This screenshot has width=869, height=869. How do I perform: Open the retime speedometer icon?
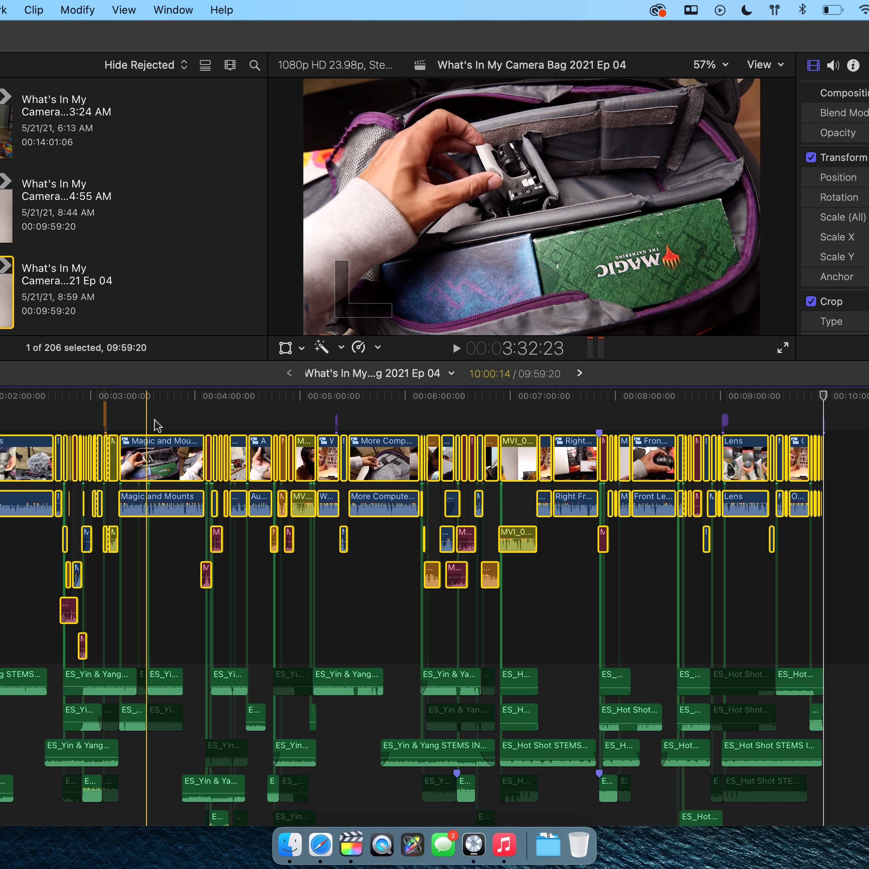pyautogui.click(x=359, y=347)
